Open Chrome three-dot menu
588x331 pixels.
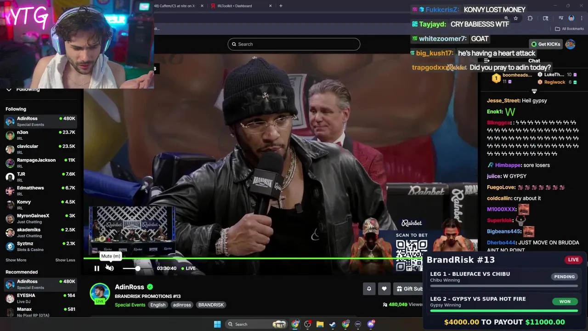tap(582, 18)
